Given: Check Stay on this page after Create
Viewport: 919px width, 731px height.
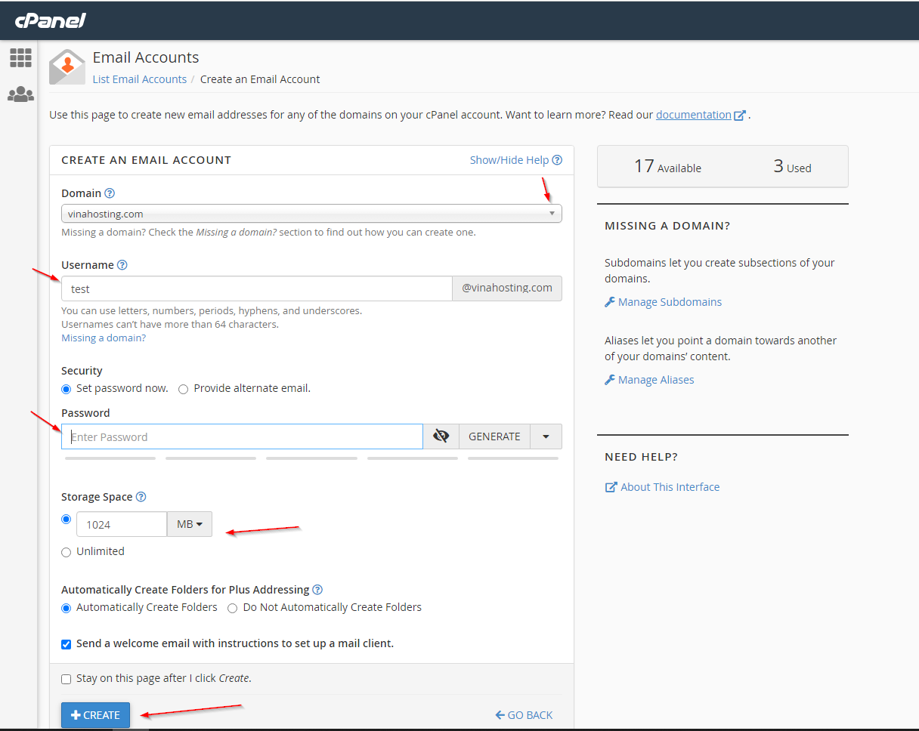Looking at the screenshot, I should (x=67, y=679).
